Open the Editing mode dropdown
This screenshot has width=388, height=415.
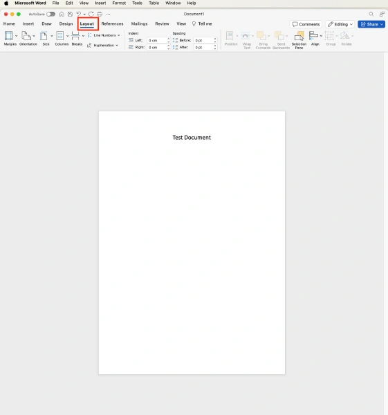pyautogui.click(x=340, y=24)
